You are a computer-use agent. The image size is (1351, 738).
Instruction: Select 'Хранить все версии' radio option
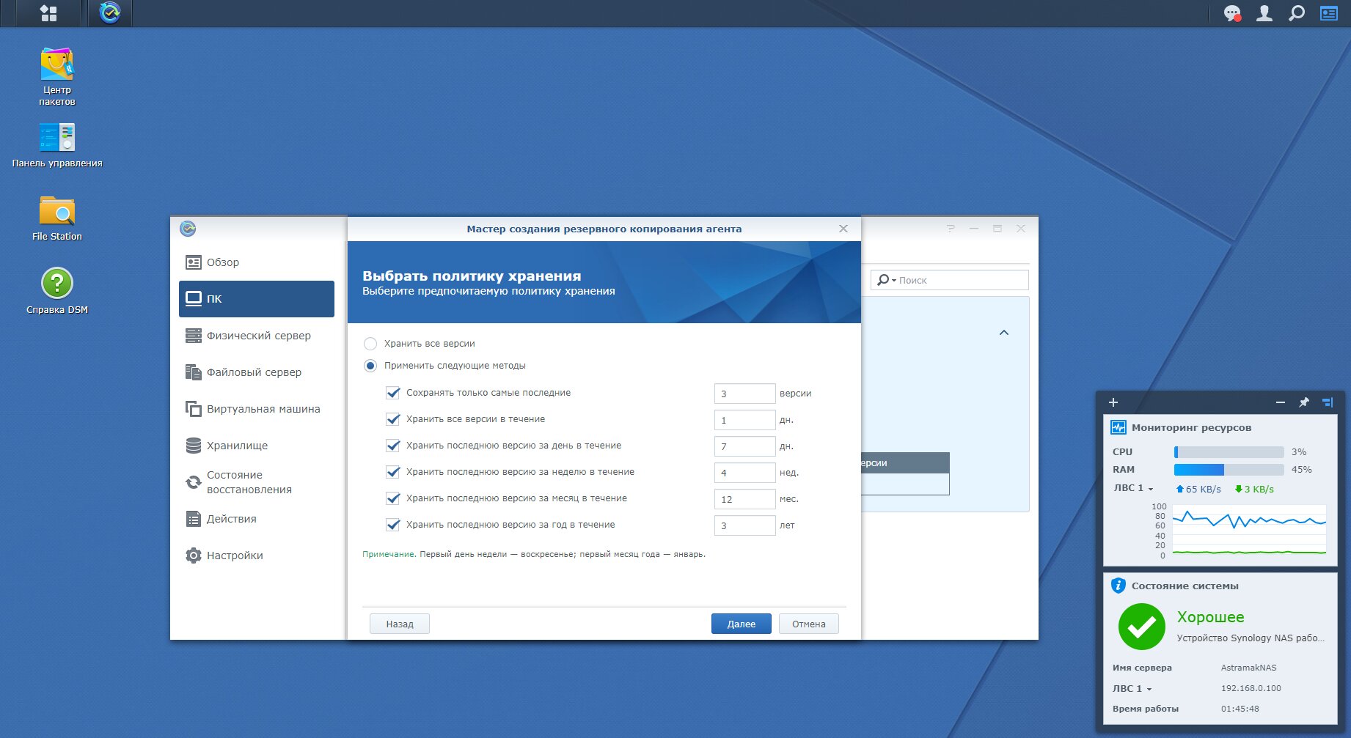coord(370,344)
